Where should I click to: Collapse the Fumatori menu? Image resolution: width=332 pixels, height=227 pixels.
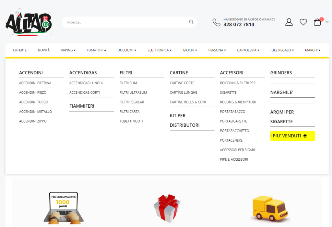96,50
